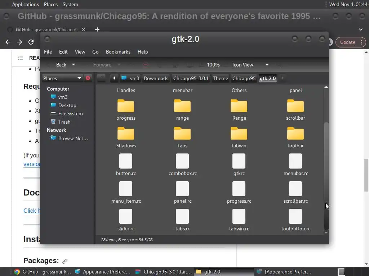This screenshot has width=369, height=276.
Task: Click scroll-down arrow of file view
Action: [326, 233]
